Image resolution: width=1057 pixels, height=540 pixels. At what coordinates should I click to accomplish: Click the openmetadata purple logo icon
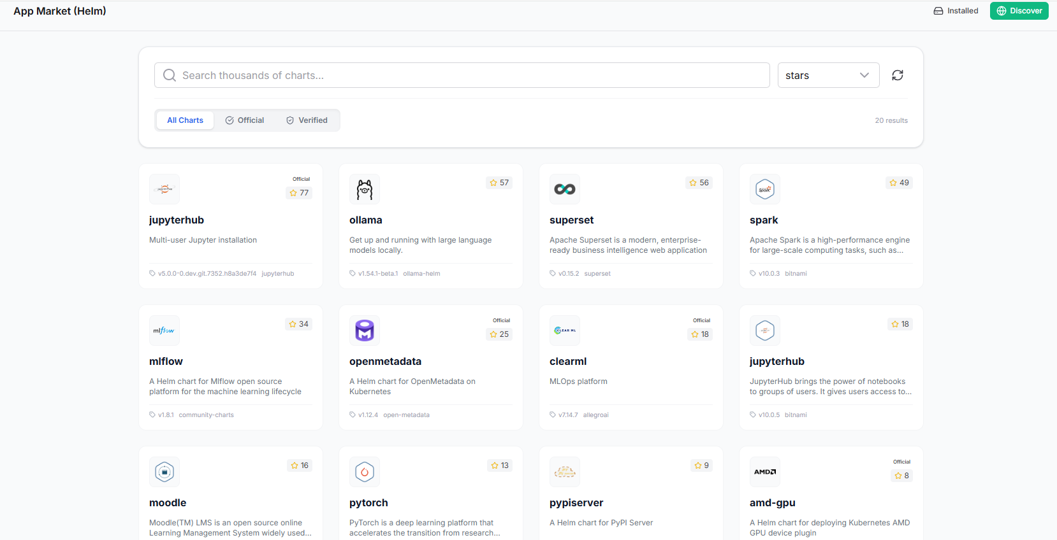click(x=365, y=330)
